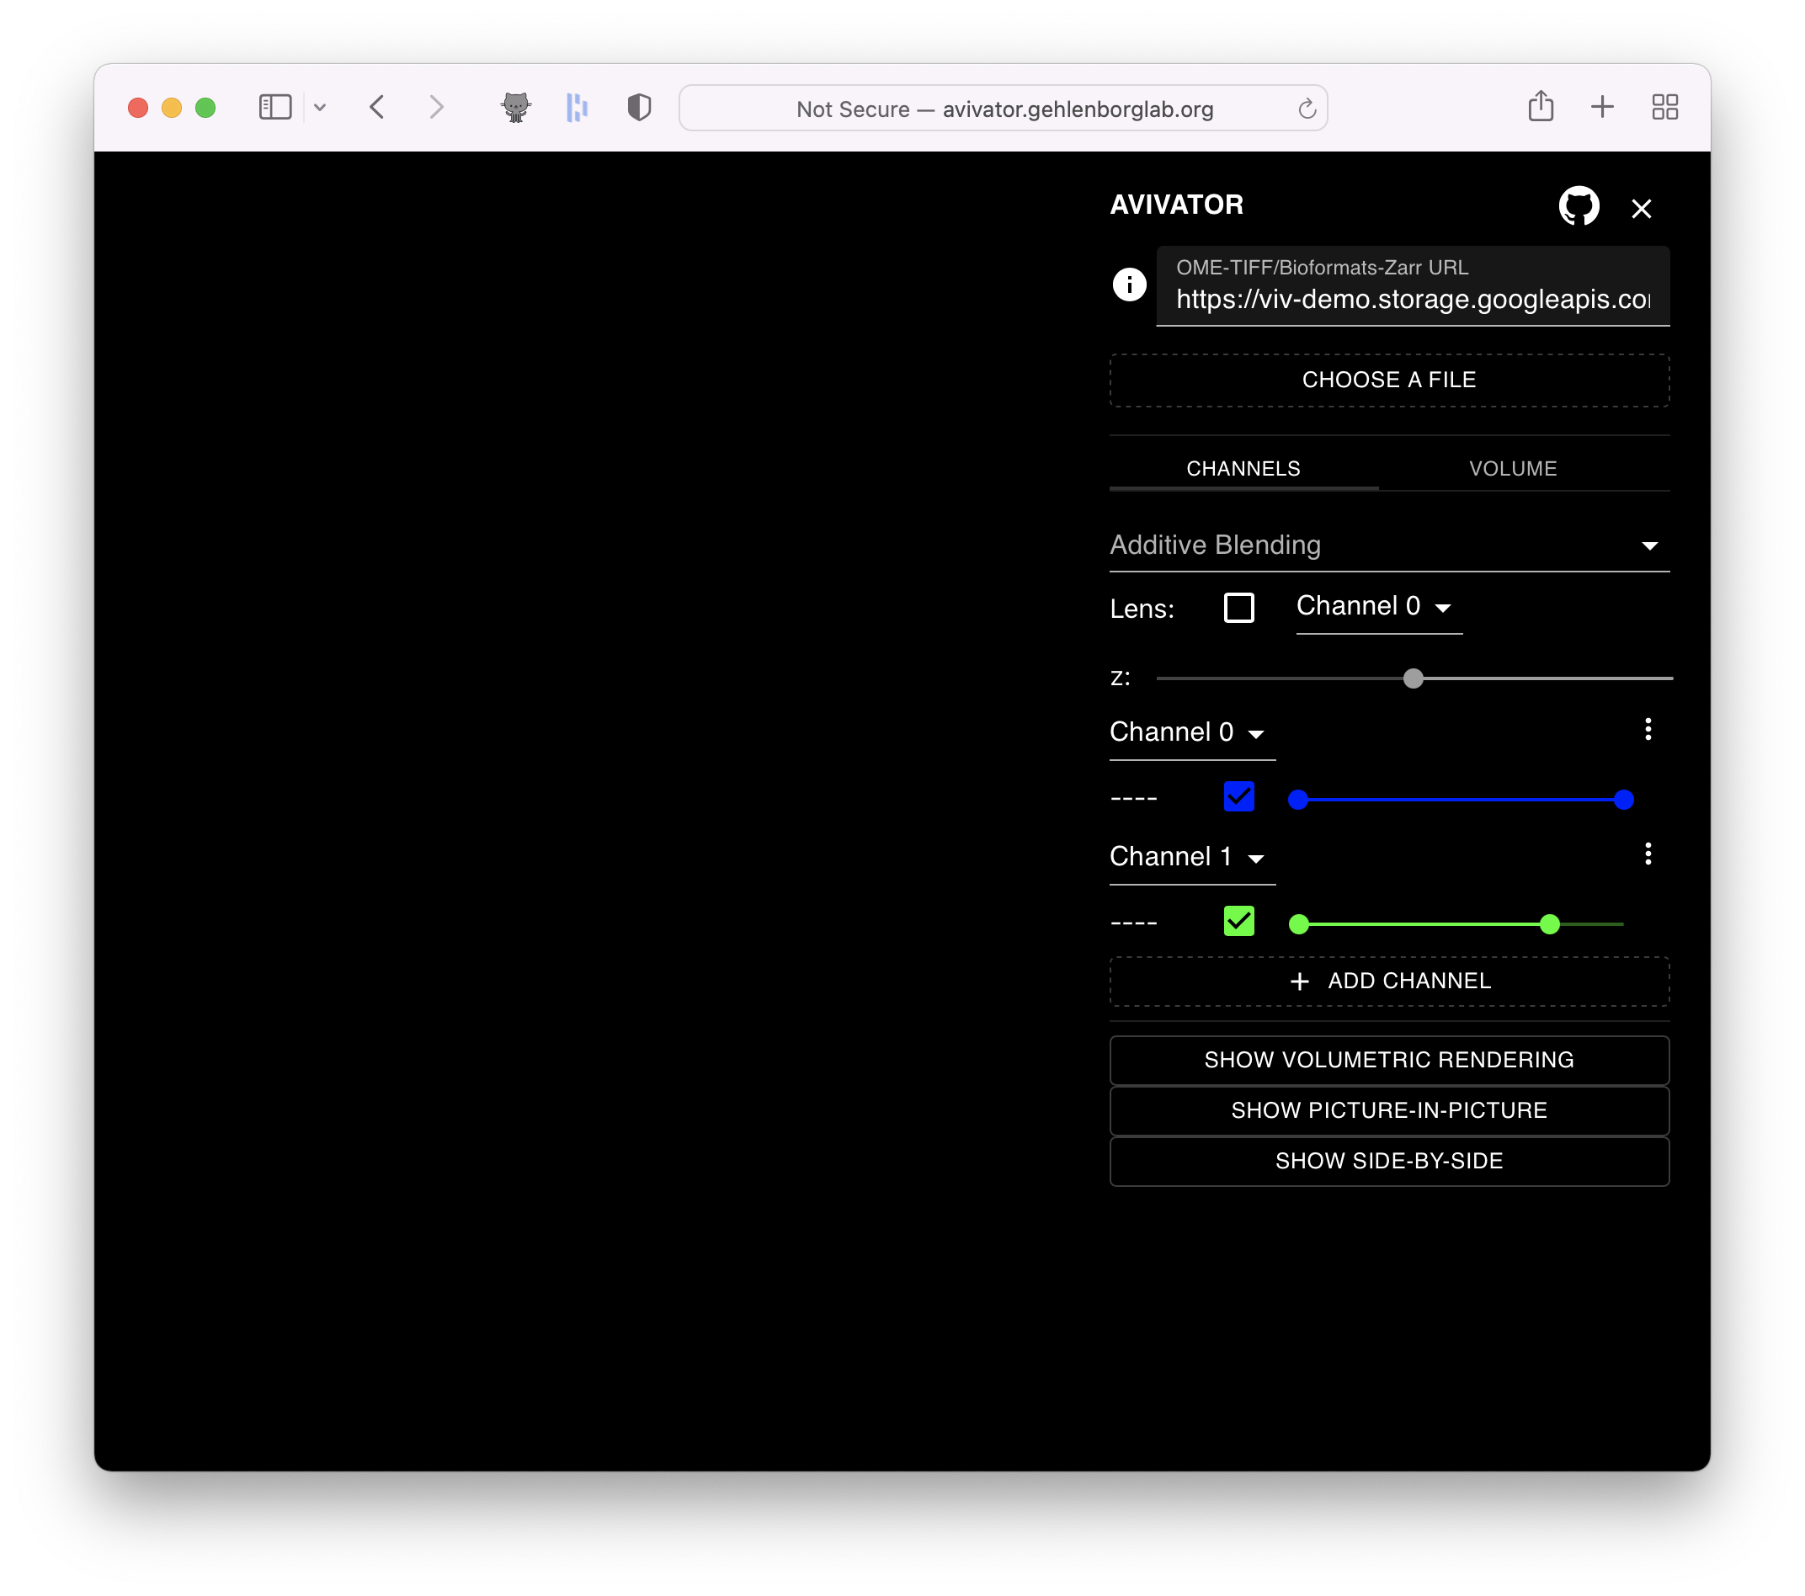Click the Safari share icon
This screenshot has height=1596, width=1805.
1541,107
